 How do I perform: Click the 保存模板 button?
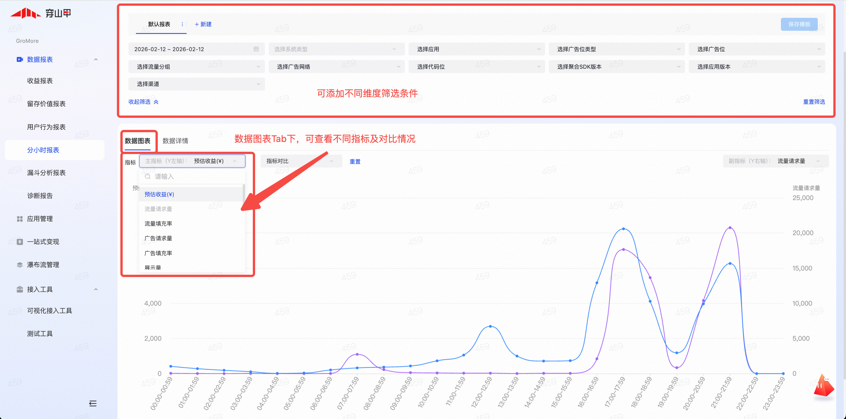(x=799, y=24)
